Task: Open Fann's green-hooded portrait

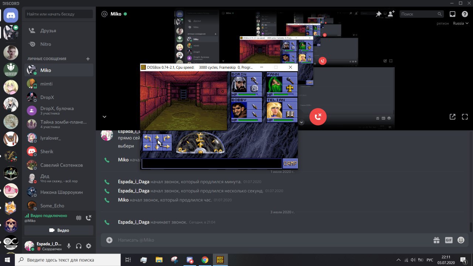Action: coord(275,85)
